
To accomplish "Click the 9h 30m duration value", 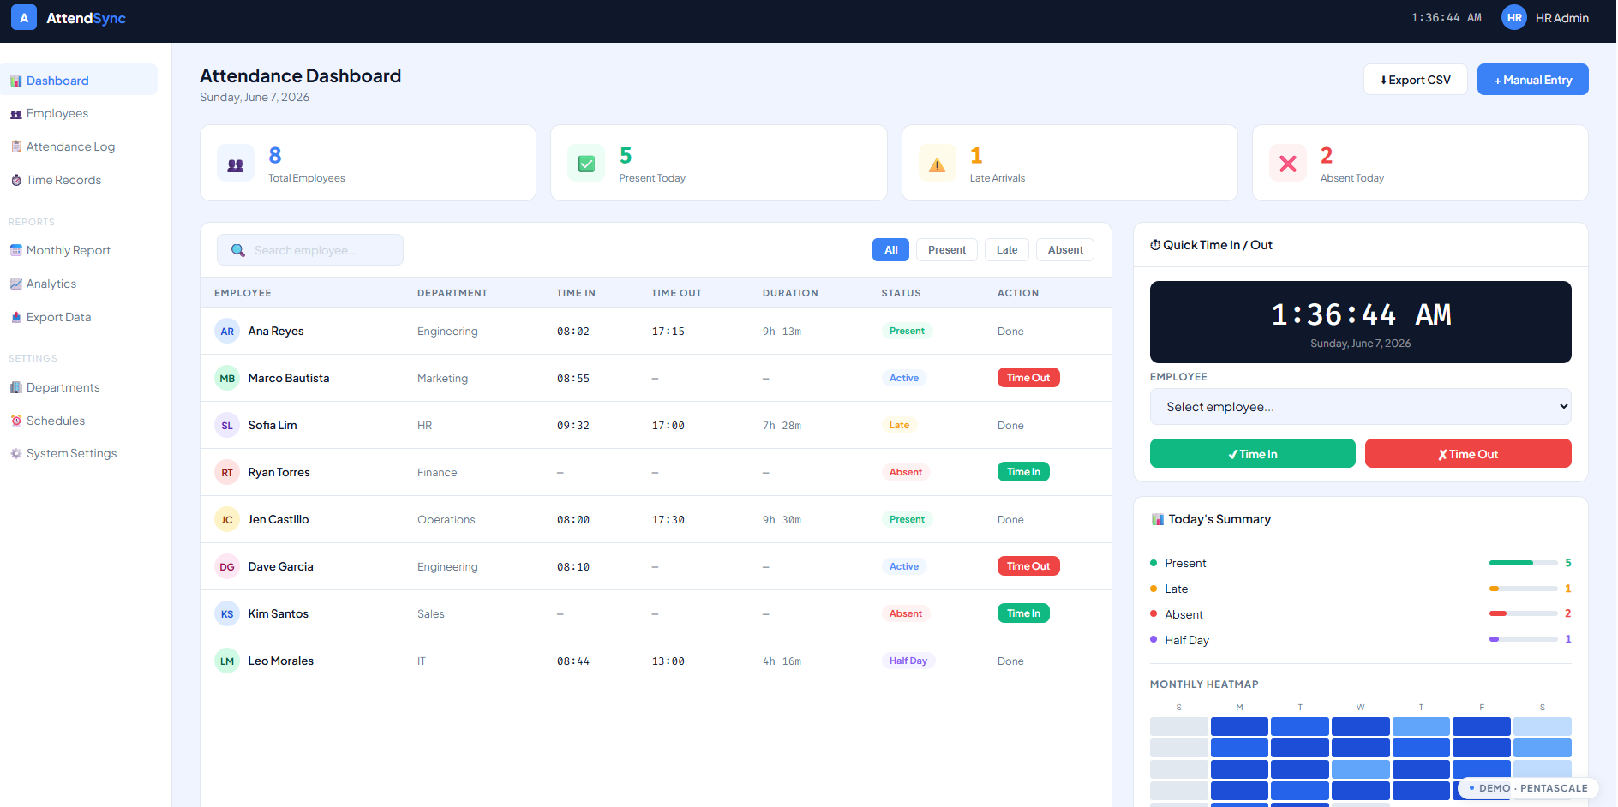I will pos(782,520).
